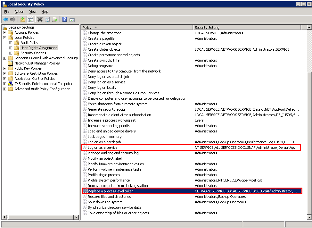Screen dimensions: 312x228
Task: Click the Security Setting column header
Action: 247,27
